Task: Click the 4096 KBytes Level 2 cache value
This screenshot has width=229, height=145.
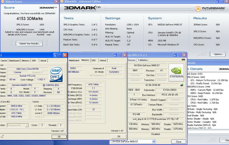Action: 54,113
